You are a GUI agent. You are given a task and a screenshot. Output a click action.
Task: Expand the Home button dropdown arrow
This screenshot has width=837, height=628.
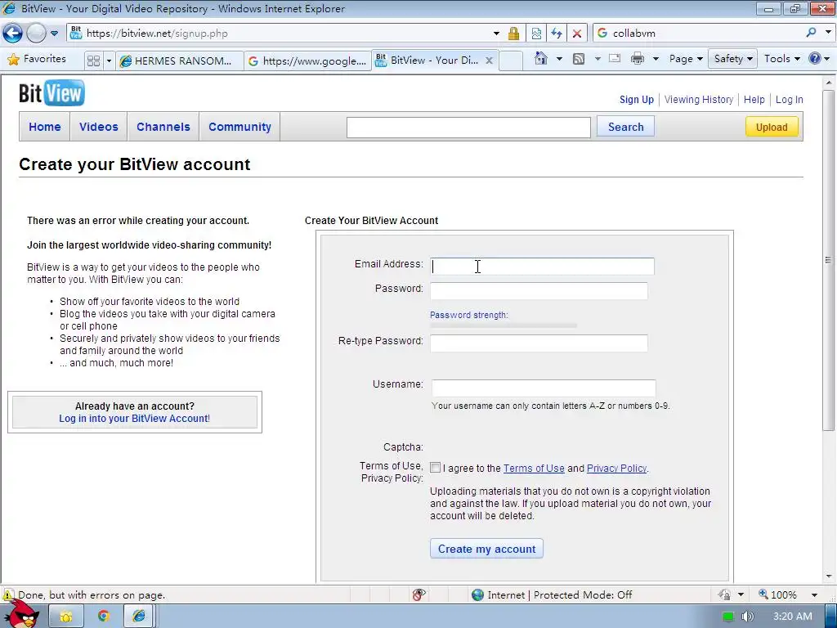tap(559, 59)
